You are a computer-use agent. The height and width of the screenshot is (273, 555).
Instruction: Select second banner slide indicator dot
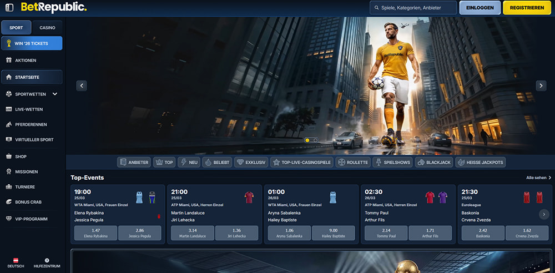coord(315,140)
